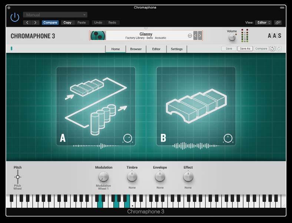Image resolution: width=292 pixels, height=223 pixels.
Task: Toggle the blue Compare button
Action: (x=50, y=23)
